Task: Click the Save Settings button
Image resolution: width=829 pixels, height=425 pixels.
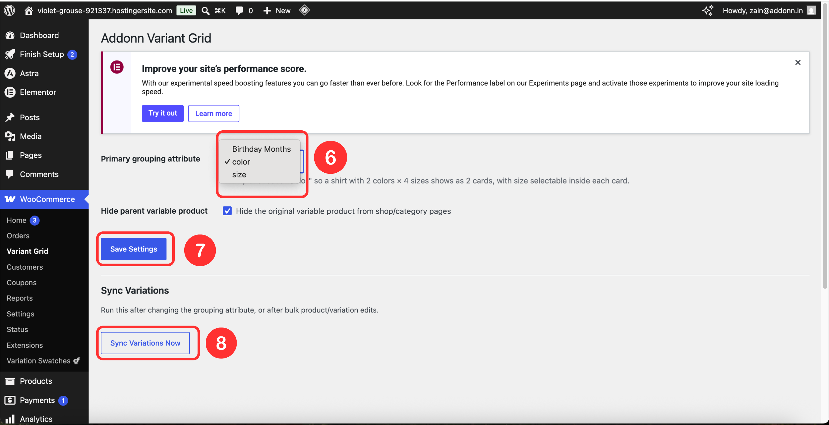Action: coord(134,249)
